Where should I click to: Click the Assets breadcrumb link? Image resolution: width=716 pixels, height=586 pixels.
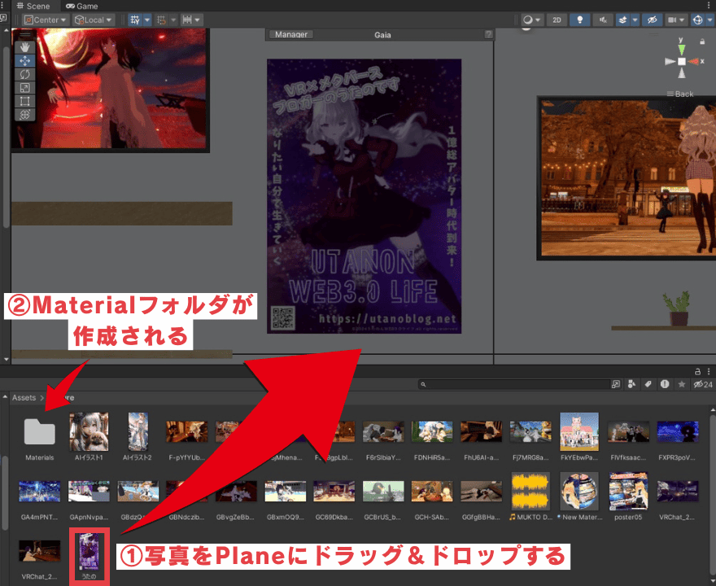(24, 397)
